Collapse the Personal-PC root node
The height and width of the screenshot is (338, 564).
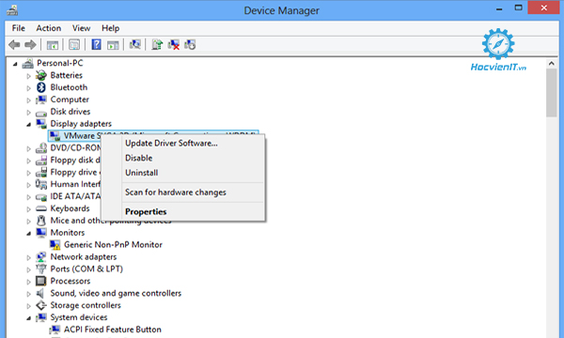(15, 64)
